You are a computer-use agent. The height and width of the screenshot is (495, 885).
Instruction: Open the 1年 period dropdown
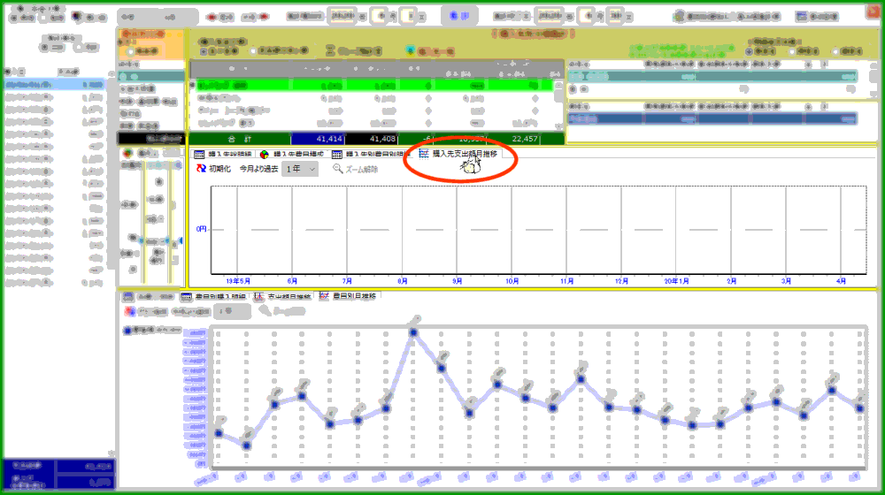pyautogui.click(x=300, y=169)
